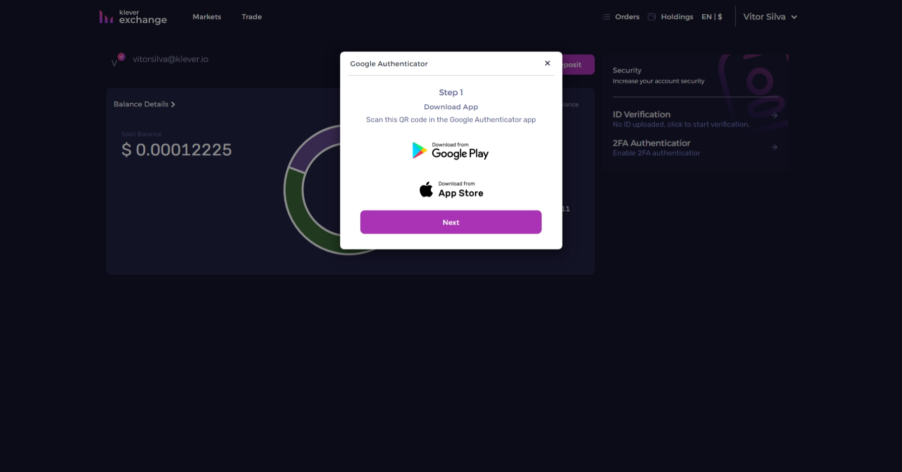This screenshot has height=472, width=902.
Task: Click the Holdings wallet icon
Action: 651,17
